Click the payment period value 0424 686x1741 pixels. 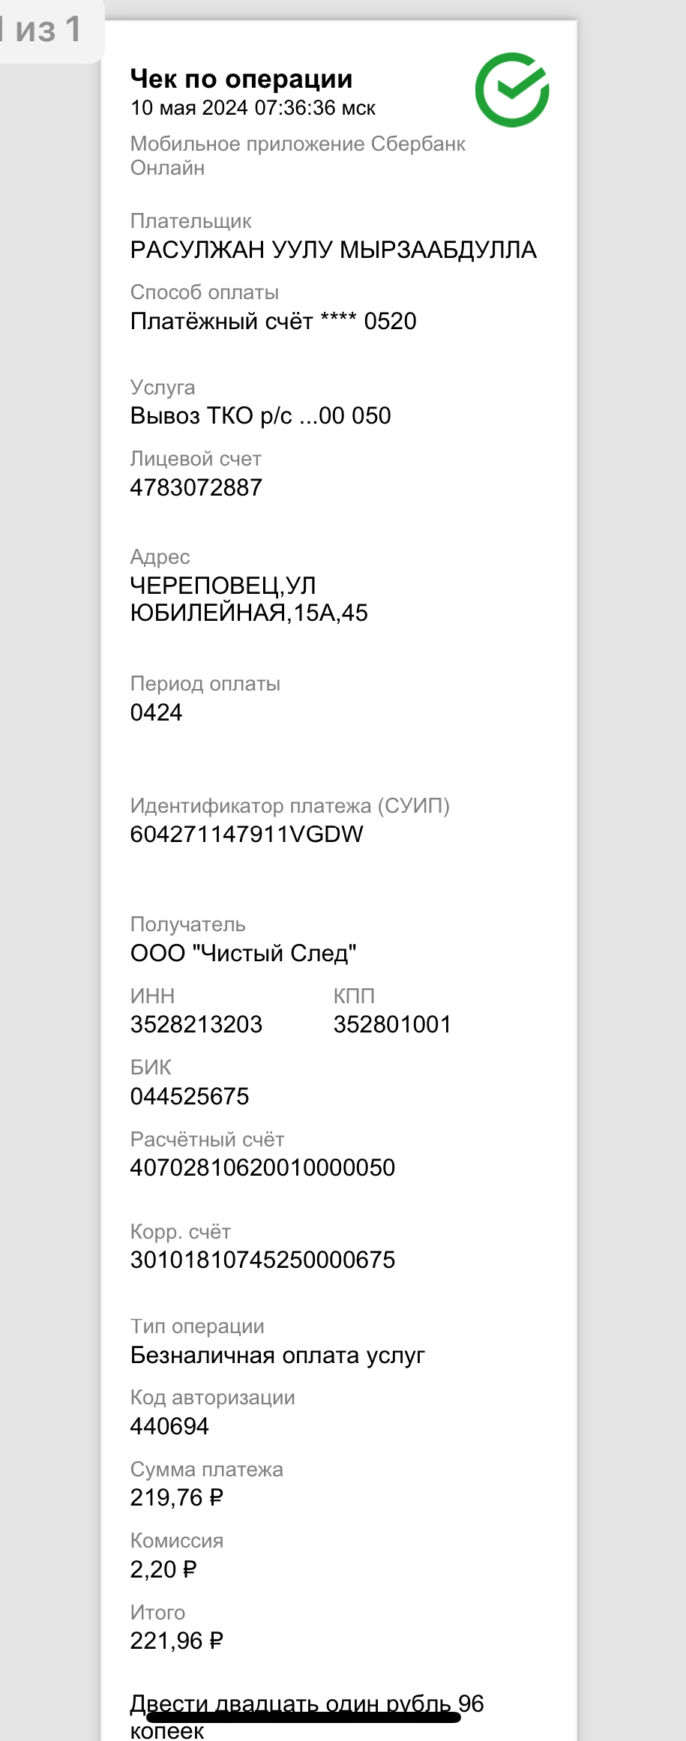(156, 712)
